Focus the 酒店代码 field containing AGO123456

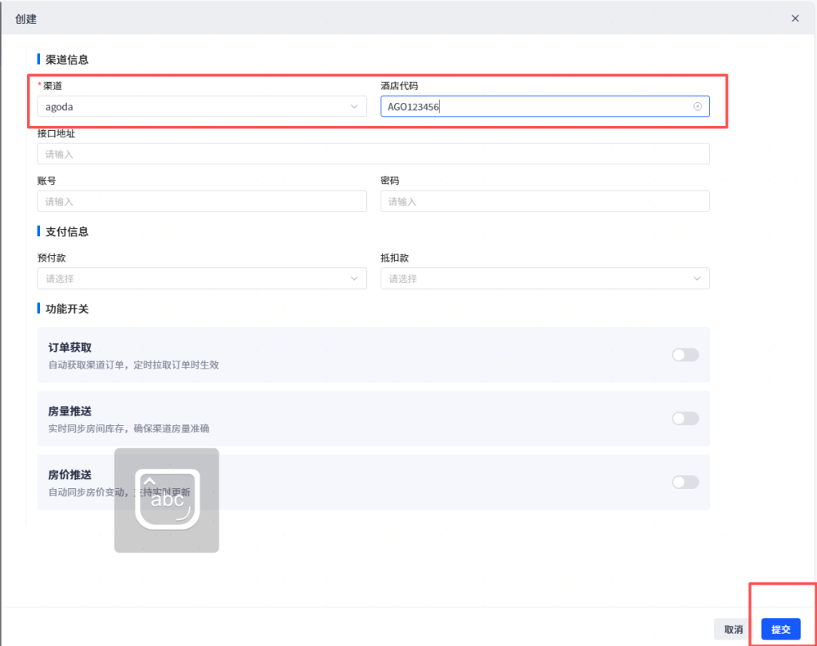(x=535, y=107)
